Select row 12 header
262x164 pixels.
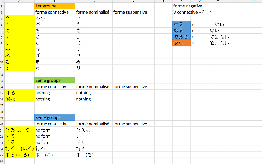pos(2,74)
